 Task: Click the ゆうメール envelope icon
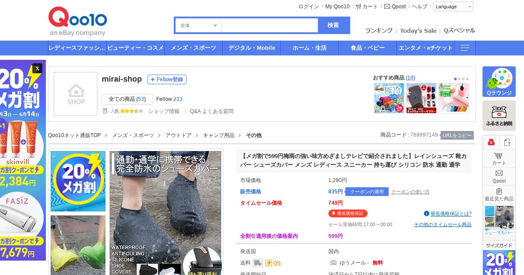(x=333, y=263)
